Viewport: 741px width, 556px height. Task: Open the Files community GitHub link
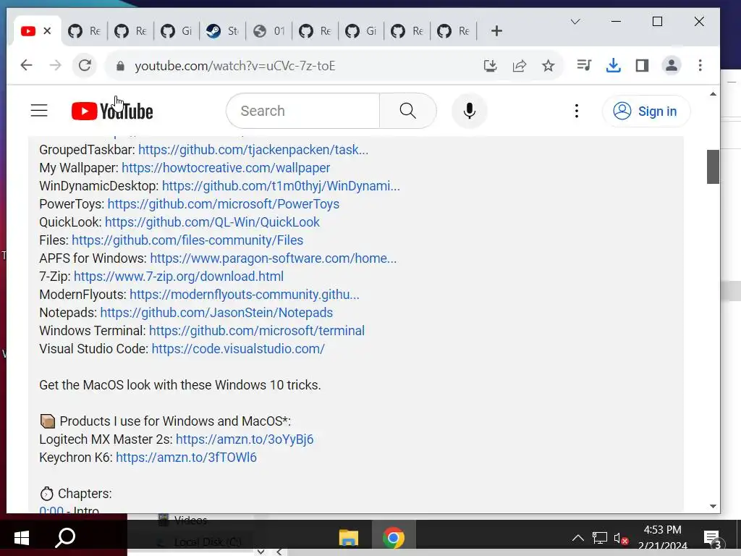click(187, 240)
